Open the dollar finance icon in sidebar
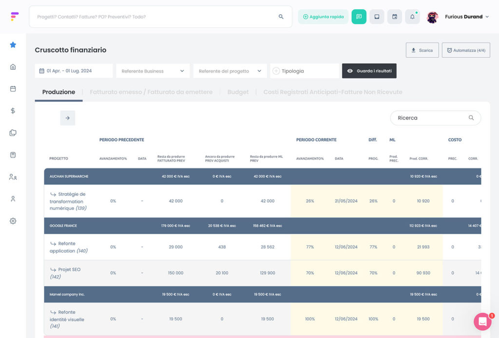Viewport: 499px width, 338px height. 13,111
